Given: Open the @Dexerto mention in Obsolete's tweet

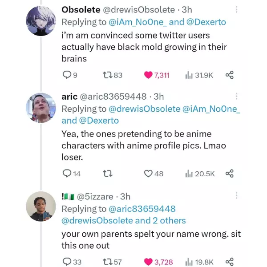Looking at the screenshot, I should tap(210, 22).
